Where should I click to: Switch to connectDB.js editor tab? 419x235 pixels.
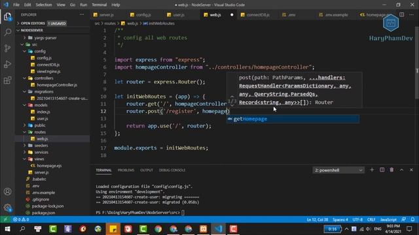coord(258,14)
